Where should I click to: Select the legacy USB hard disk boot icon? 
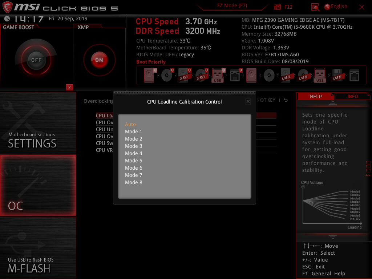pyautogui.click(x=286, y=75)
